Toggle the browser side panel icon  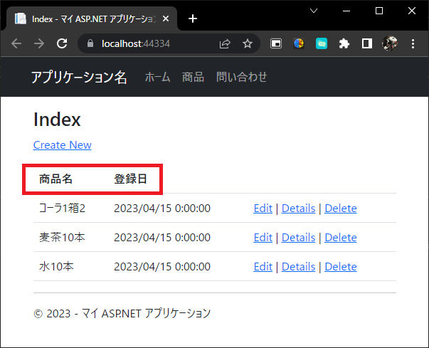pos(367,43)
